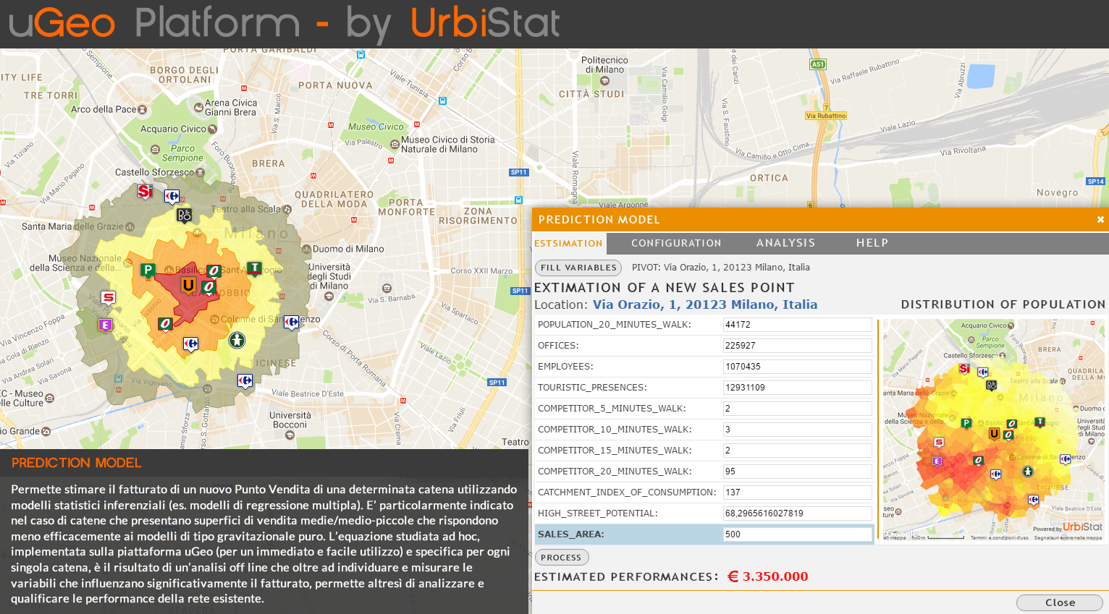Screen dimensions: 1109x614
Task: Select the red Si marker in distribution map
Action: click(964, 369)
